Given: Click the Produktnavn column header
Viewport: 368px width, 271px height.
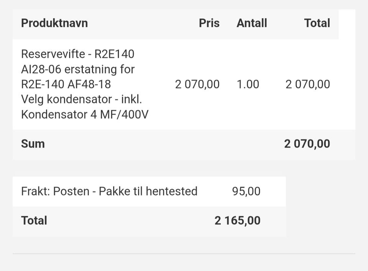Looking at the screenshot, I should (54, 23).
